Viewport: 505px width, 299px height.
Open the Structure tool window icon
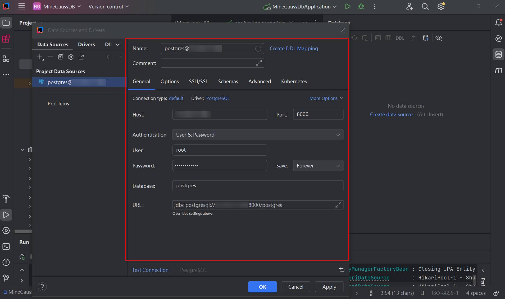(x=6, y=59)
